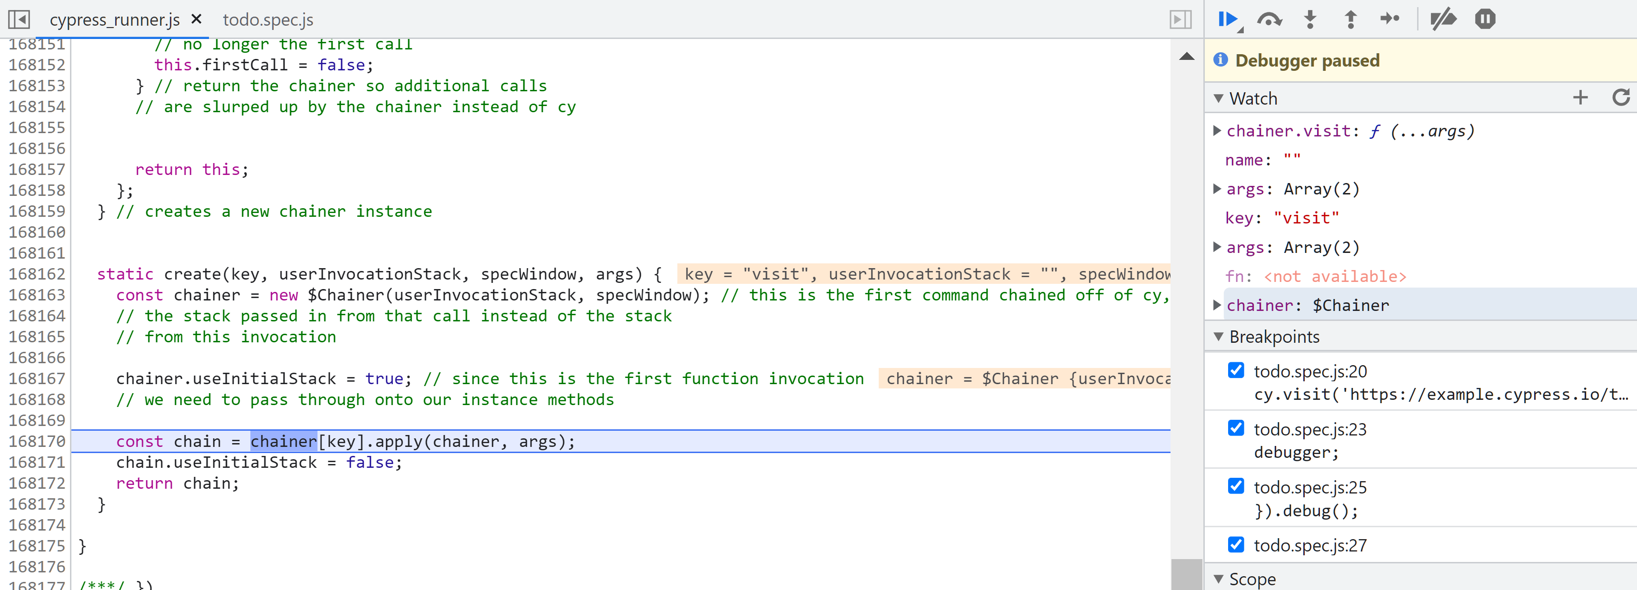Screen dimensions: 1637x590
Task: Close the cypress_runner.js tab
Action: click(x=197, y=19)
